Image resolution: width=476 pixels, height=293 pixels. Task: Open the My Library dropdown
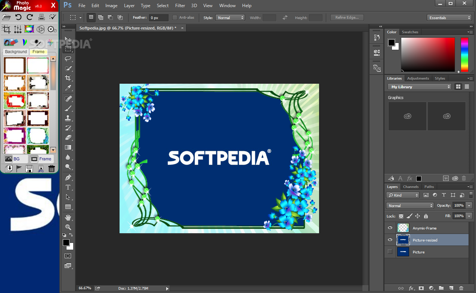(x=420, y=87)
